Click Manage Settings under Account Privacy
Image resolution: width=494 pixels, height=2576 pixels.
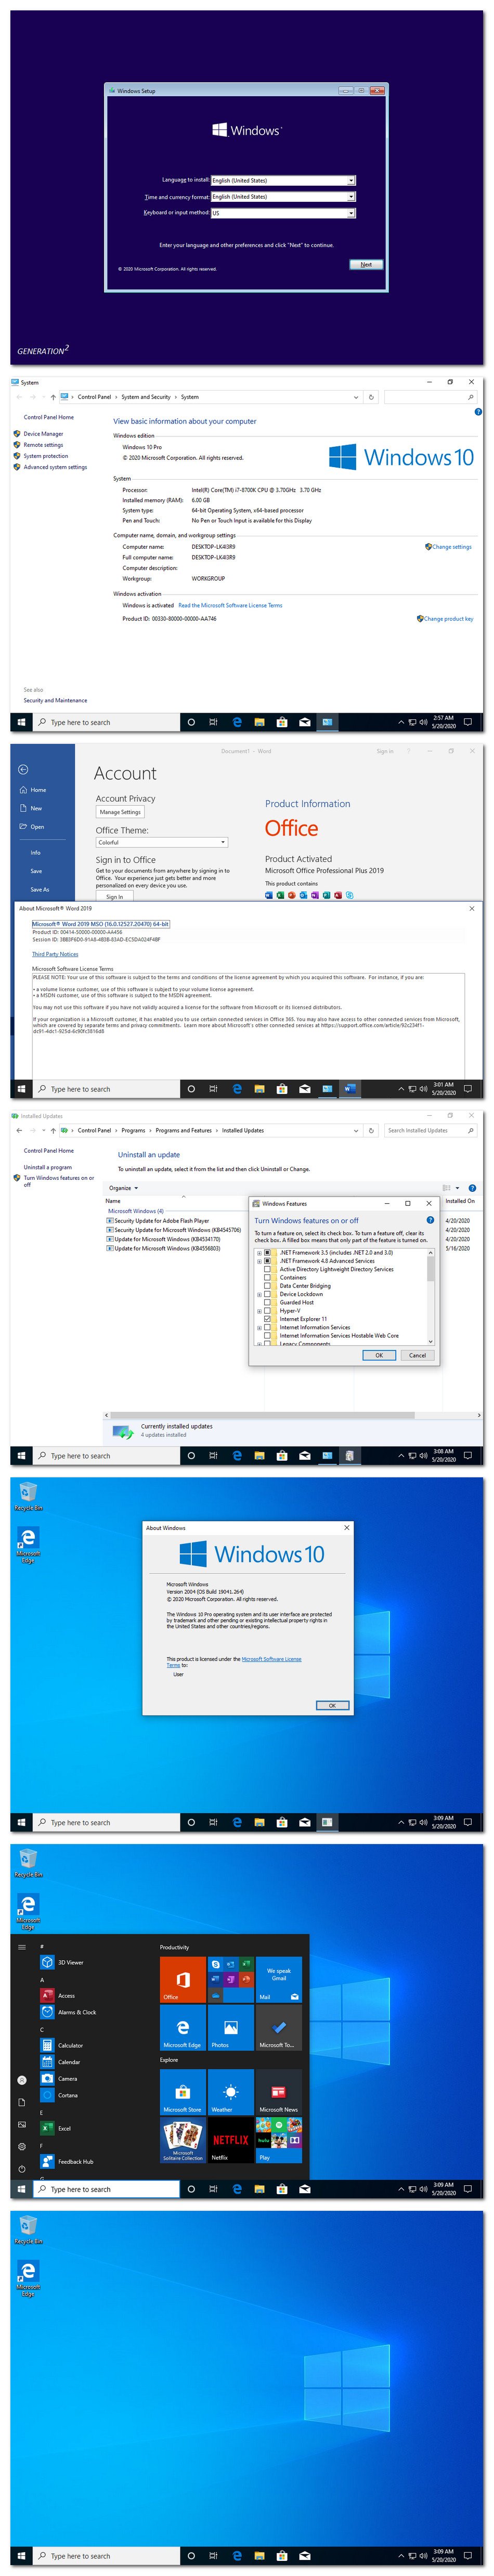point(120,812)
